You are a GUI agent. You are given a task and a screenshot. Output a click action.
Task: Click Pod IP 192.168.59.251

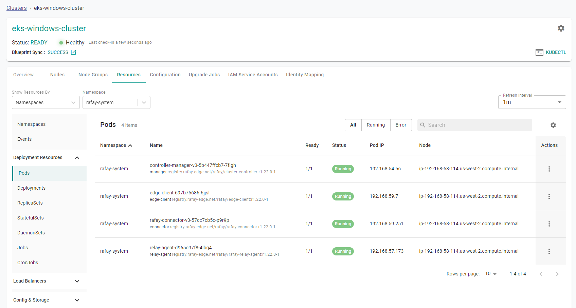[x=386, y=224]
